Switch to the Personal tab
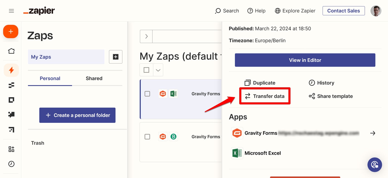 tap(50, 79)
